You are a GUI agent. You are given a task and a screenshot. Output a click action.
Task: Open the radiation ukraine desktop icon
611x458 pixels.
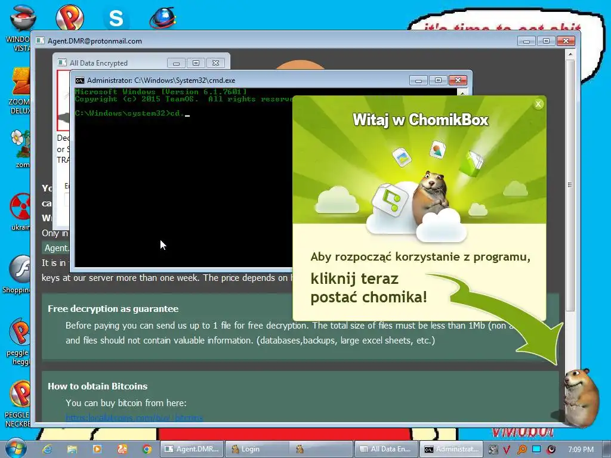click(x=20, y=212)
